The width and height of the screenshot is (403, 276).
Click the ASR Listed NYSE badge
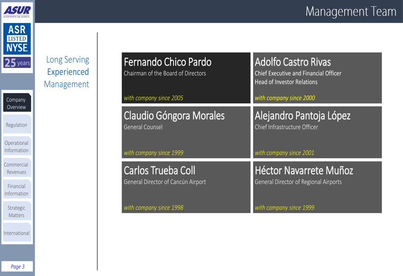(x=17, y=39)
